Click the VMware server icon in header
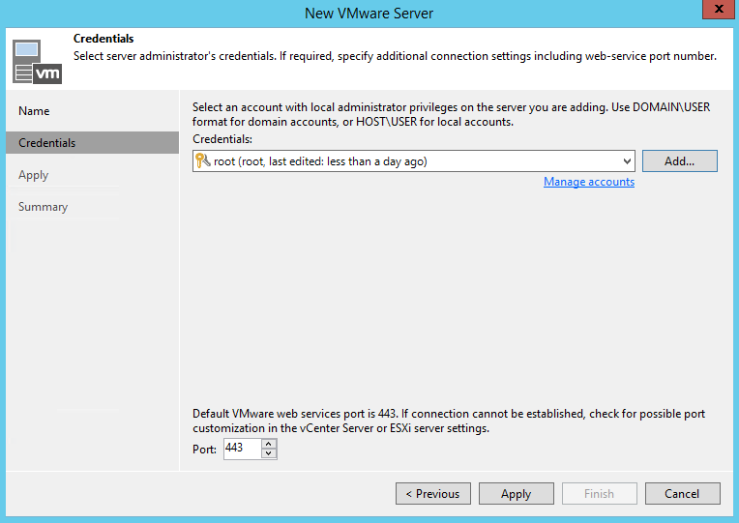This screenshot has height=523, width=739. coord(38,61)
